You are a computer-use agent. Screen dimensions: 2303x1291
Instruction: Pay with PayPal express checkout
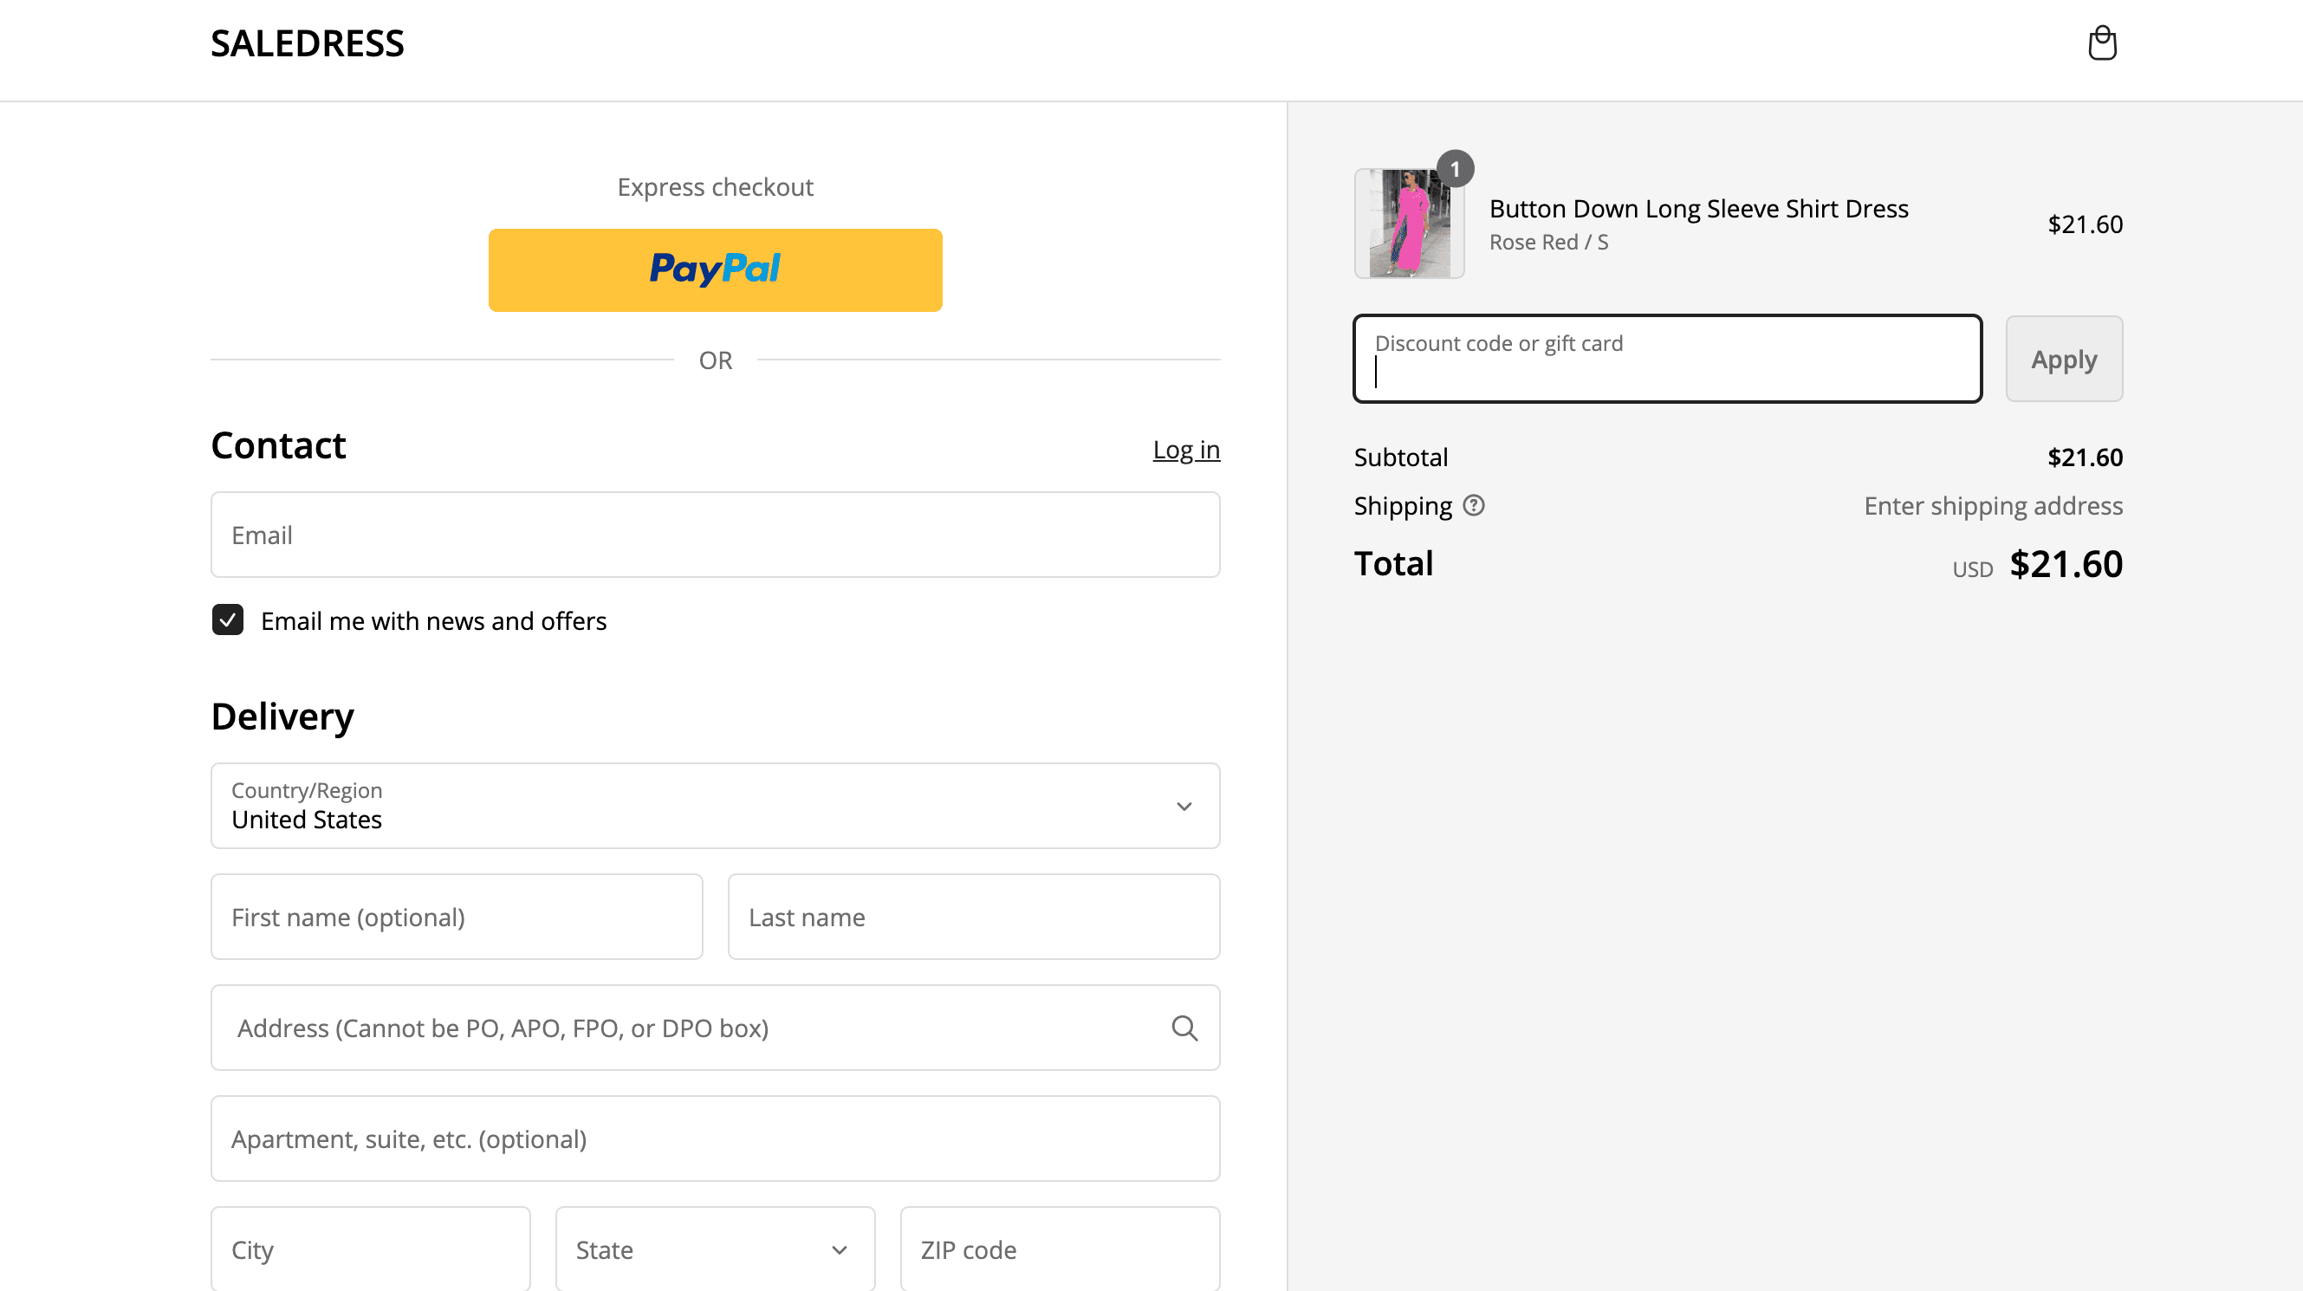coord(715,270)
